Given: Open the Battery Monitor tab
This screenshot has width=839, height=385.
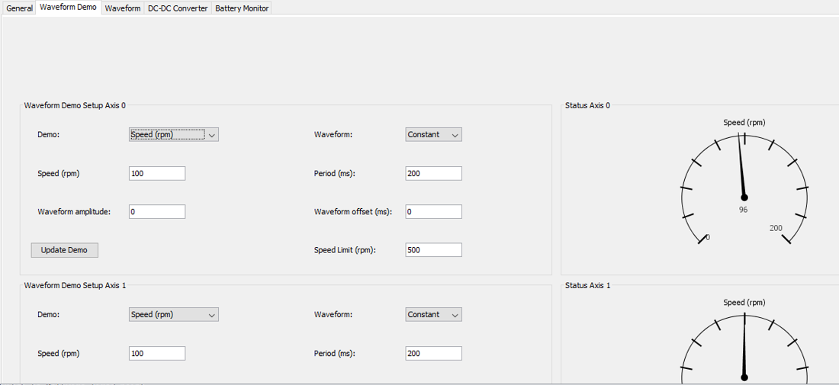Looking at the screenshot, I should coord(242,8).
